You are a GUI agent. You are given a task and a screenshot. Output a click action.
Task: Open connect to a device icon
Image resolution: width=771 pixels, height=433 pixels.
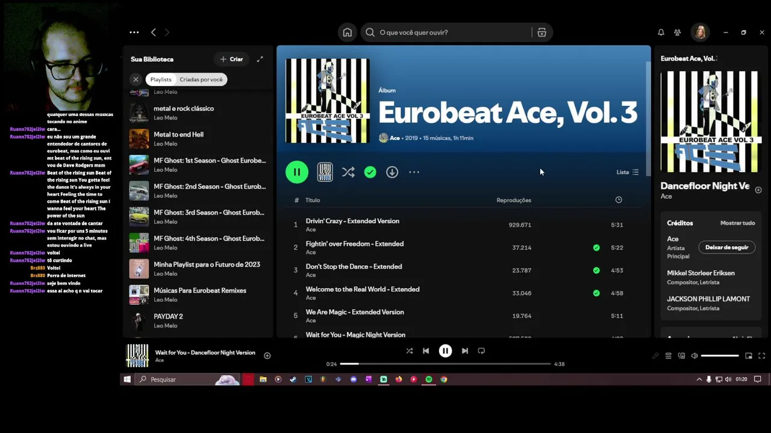681,356
